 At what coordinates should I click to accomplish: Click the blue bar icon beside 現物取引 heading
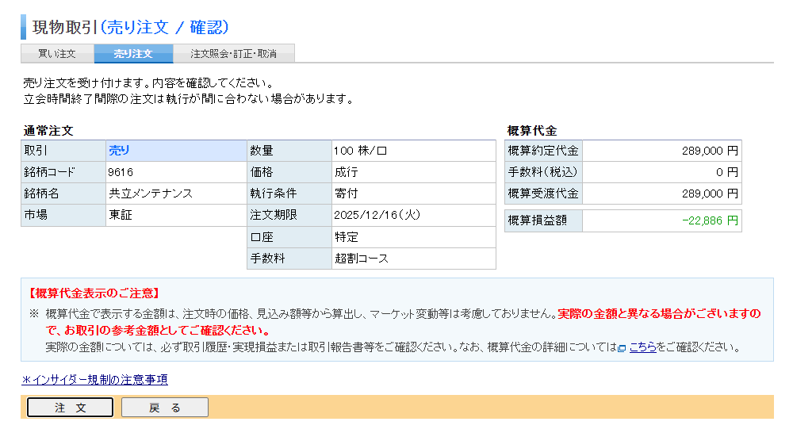23,27
